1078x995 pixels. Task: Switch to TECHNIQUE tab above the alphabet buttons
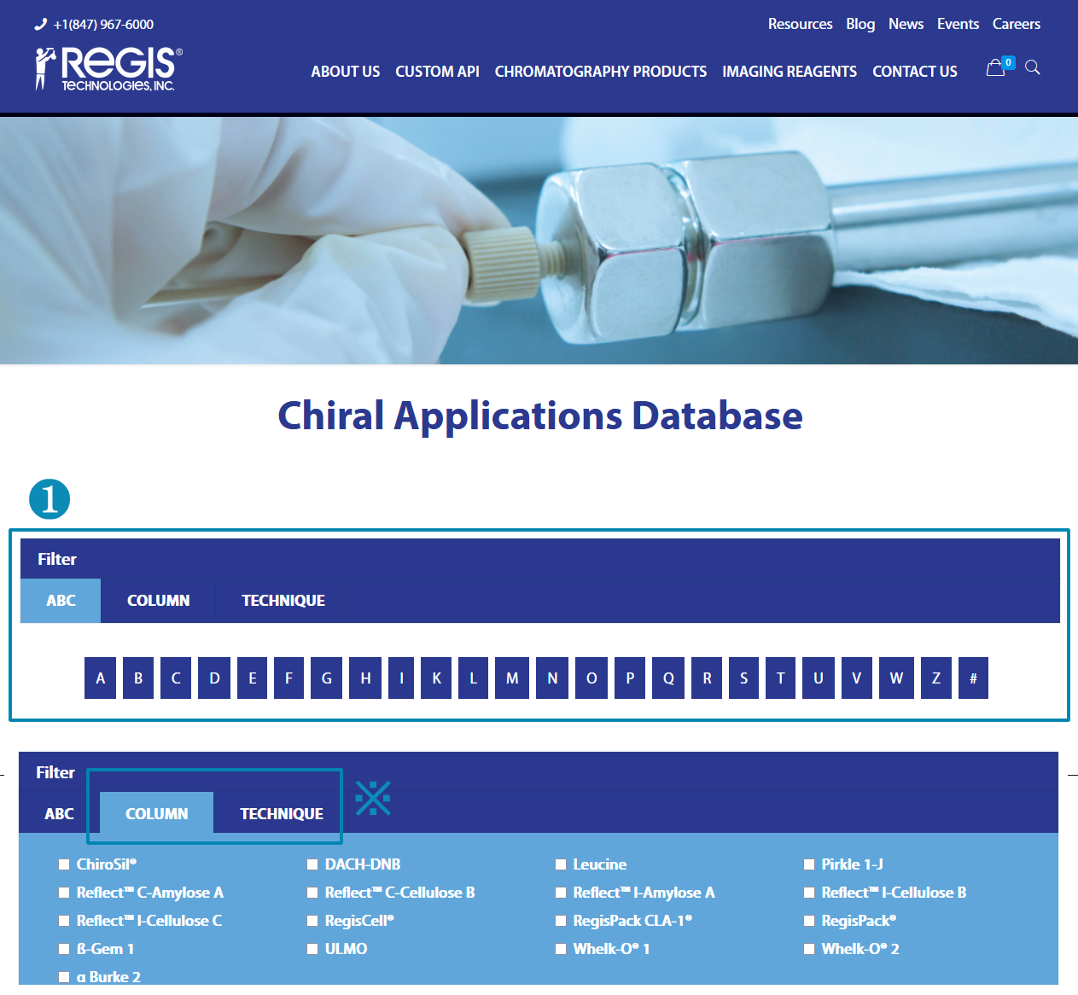click(x=283, y=601)
